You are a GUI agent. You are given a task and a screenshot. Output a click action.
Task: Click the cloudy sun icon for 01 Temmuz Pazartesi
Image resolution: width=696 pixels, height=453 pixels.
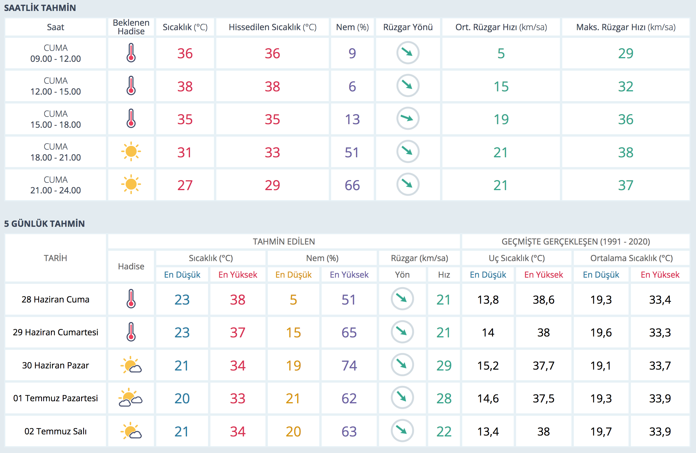pyautogui.click(x=130, y=398)
